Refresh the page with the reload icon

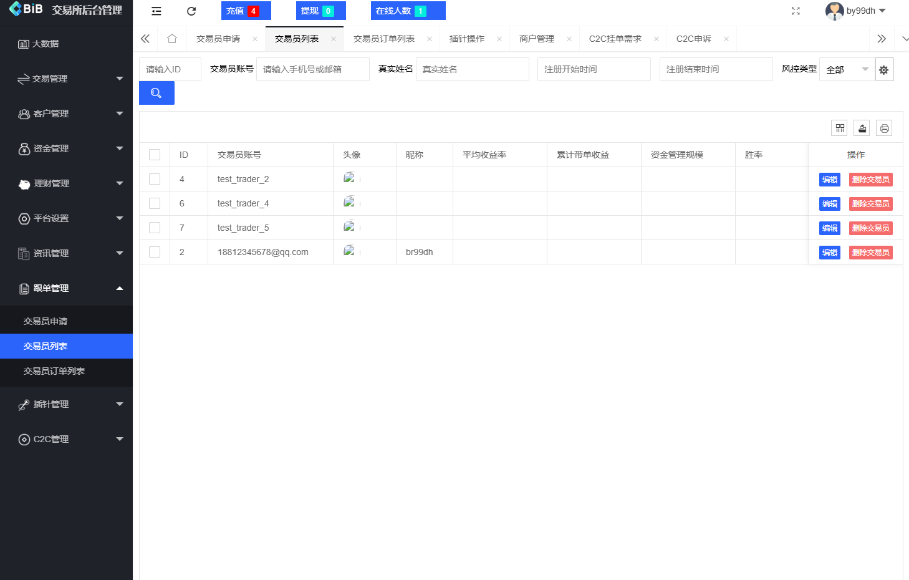point(191,11)
